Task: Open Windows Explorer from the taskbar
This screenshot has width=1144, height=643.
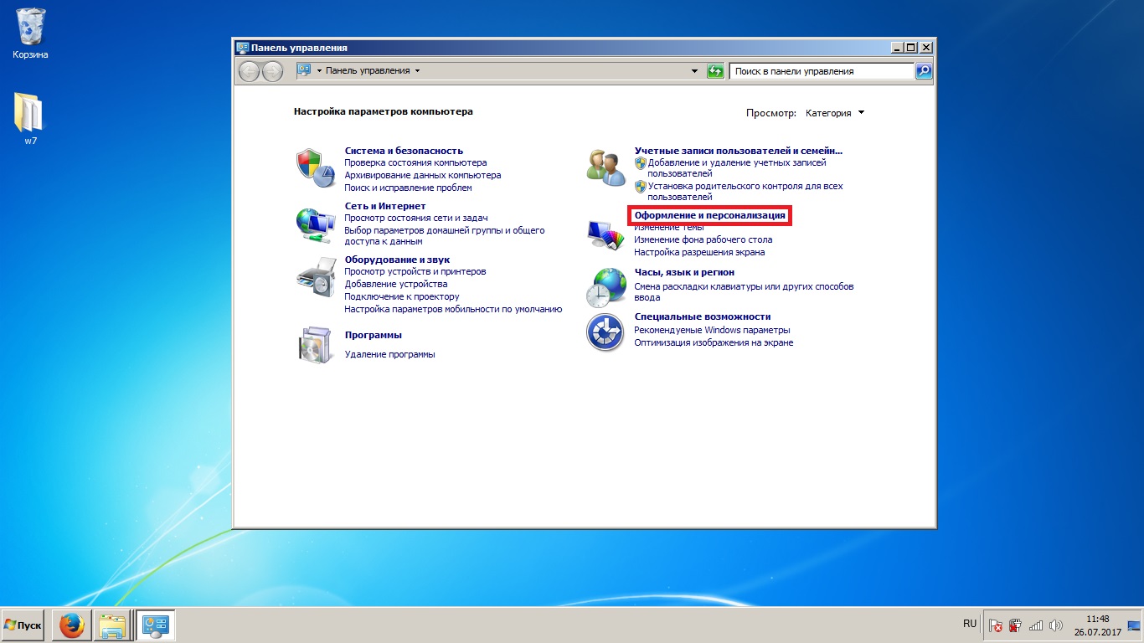Action: coord(112,625)
